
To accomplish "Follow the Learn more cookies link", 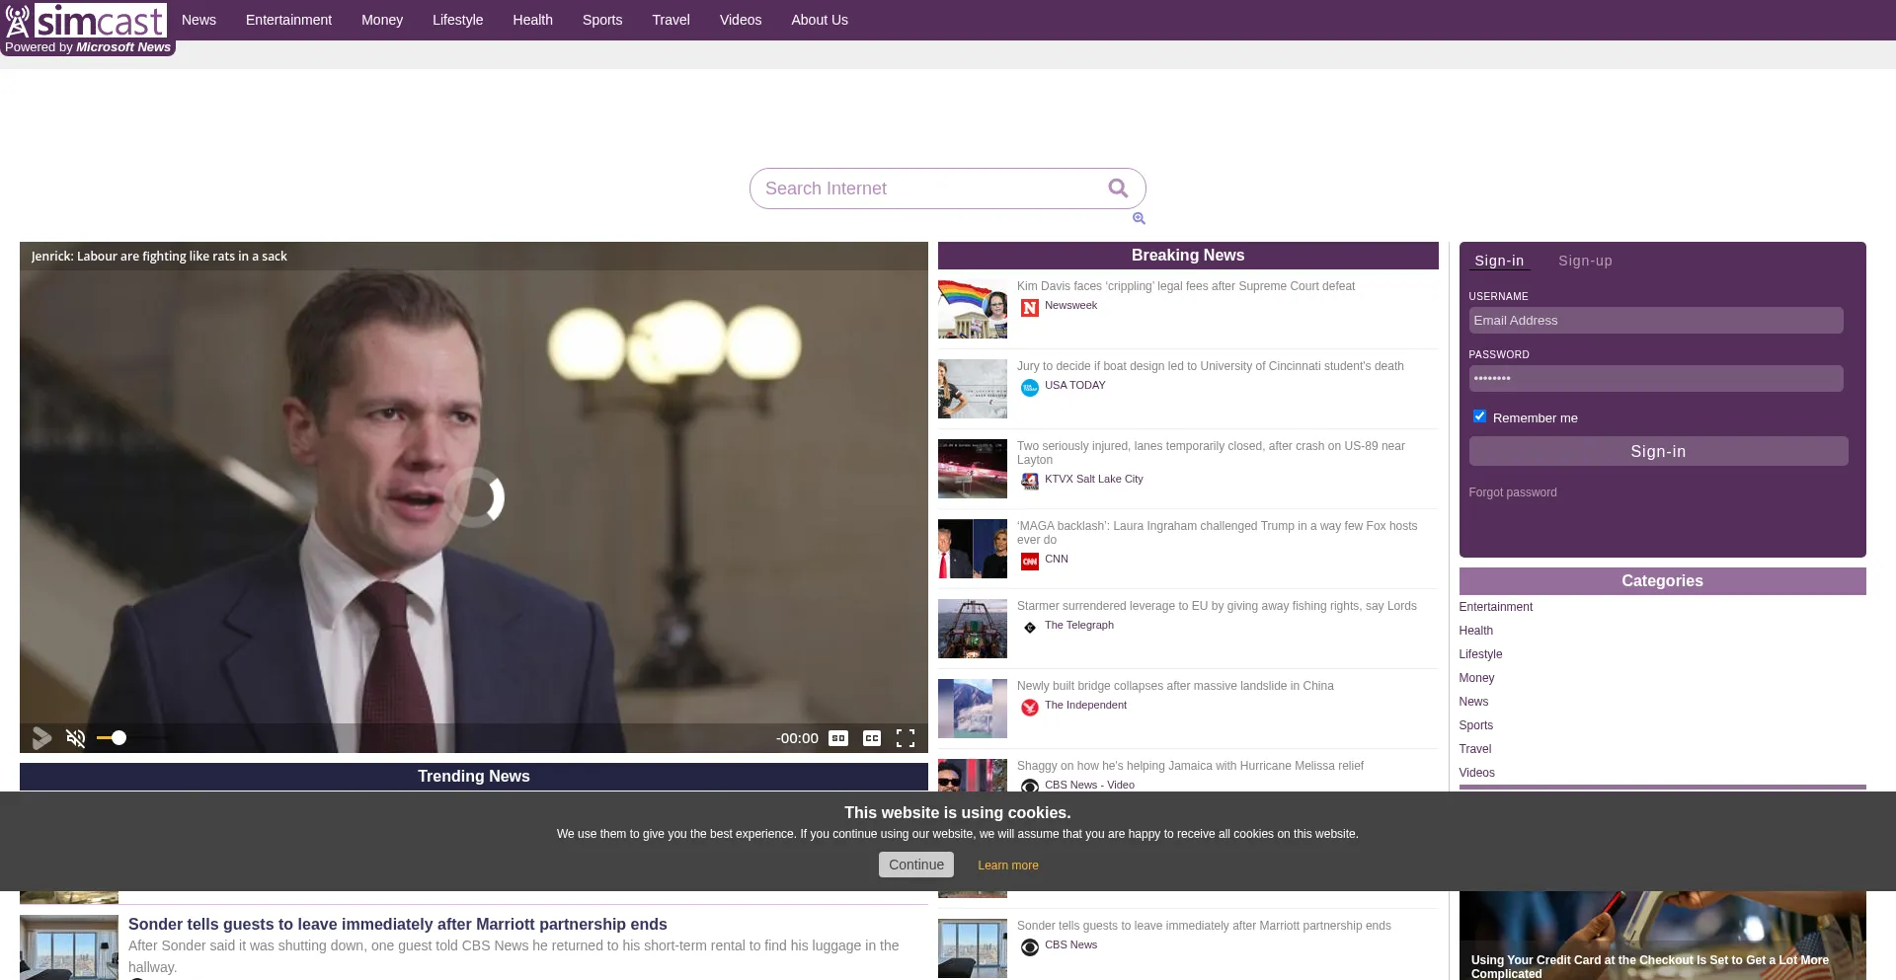I will coord(1007,866).
